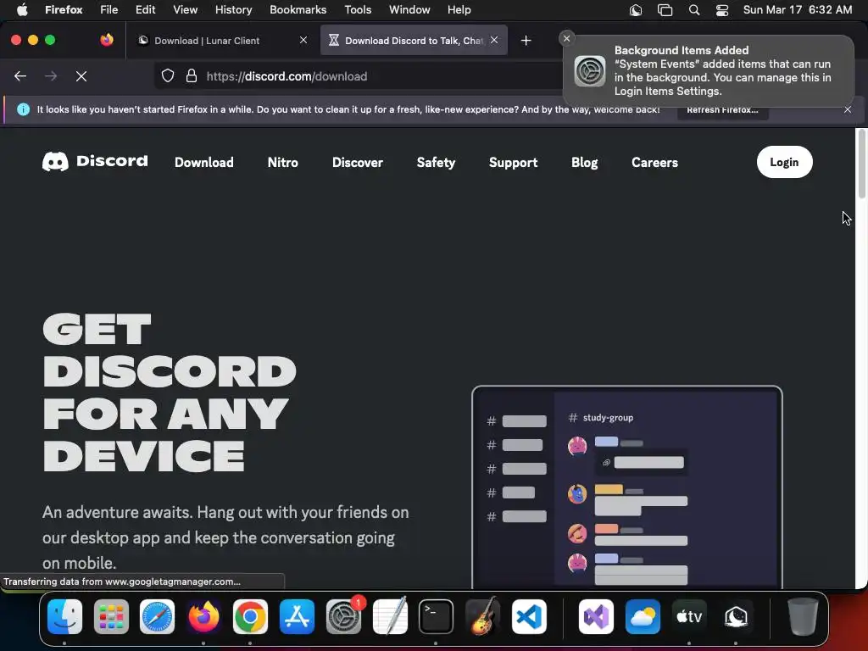868x651 pixels.
Task: Open Lunar Client from the dock
Action: point(736,617)
